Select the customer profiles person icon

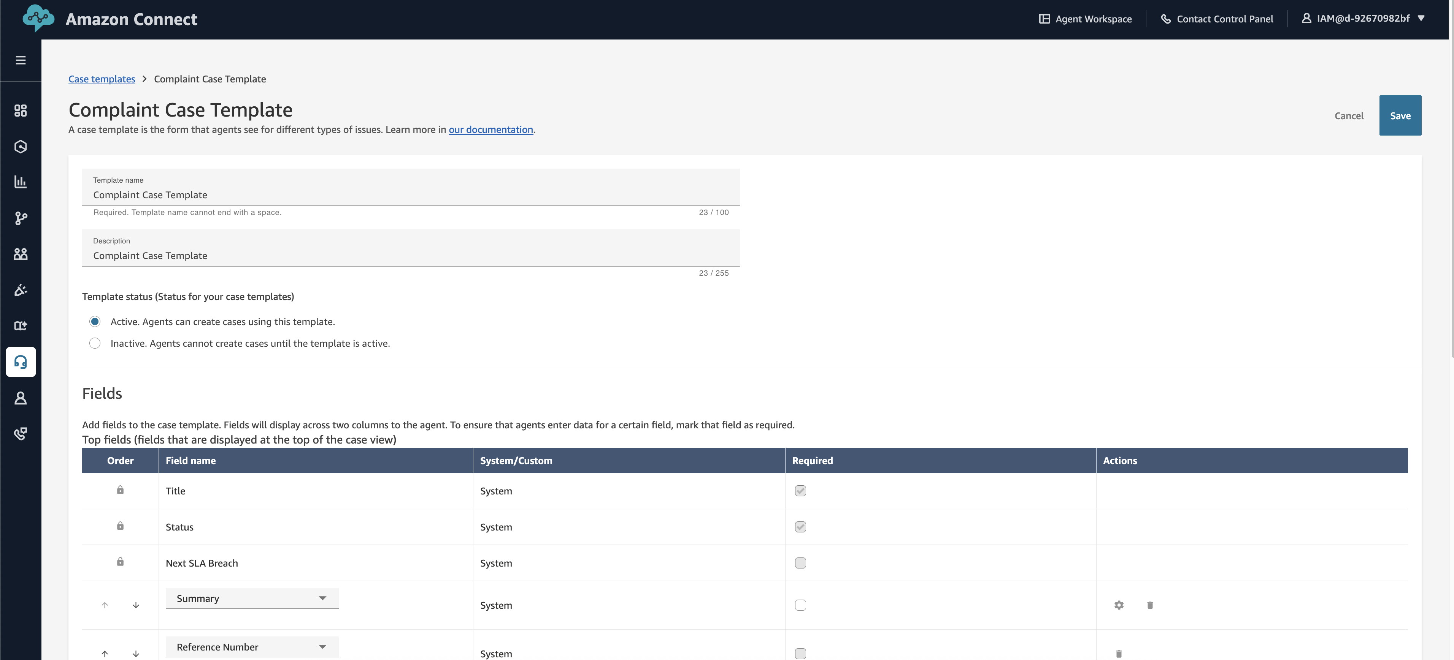point(21,398)
